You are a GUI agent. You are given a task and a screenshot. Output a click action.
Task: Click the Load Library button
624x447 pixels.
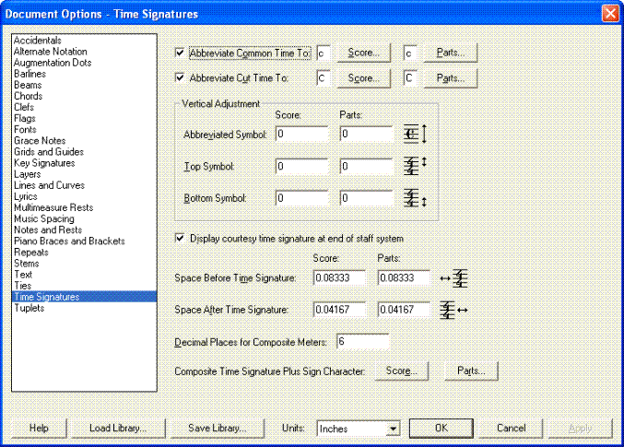click(124, 429)
